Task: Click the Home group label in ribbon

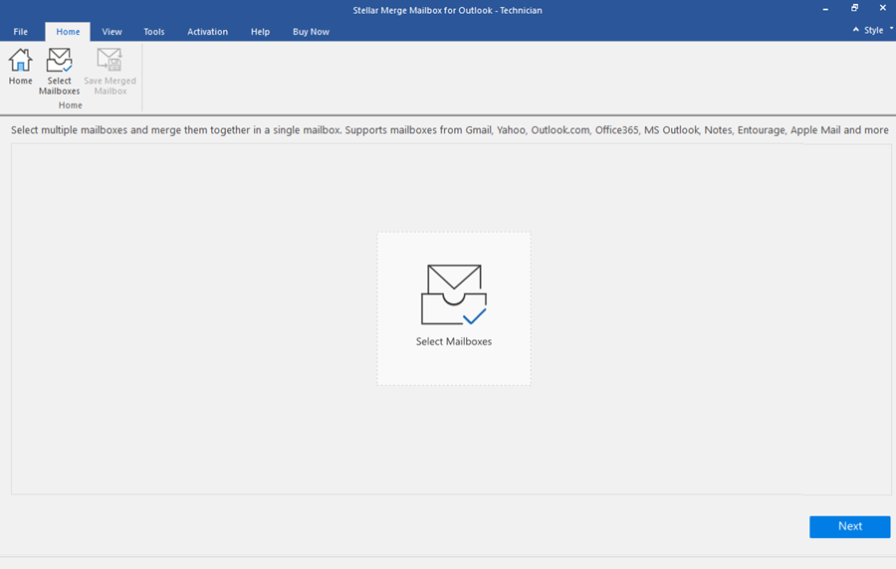Action: (71, 105)
